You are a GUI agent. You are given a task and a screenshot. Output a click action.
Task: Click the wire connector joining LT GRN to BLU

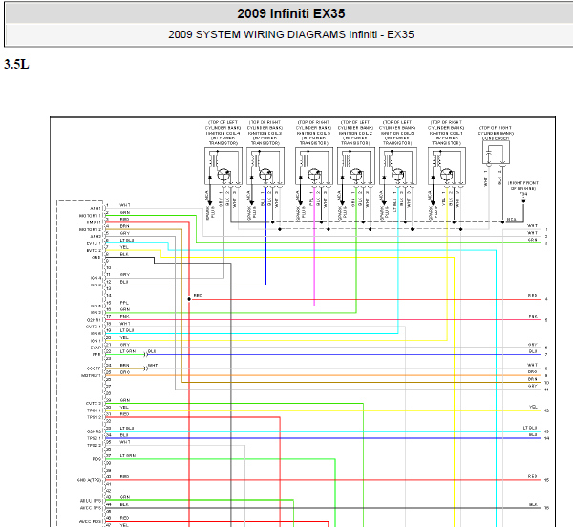click(146, 354)
